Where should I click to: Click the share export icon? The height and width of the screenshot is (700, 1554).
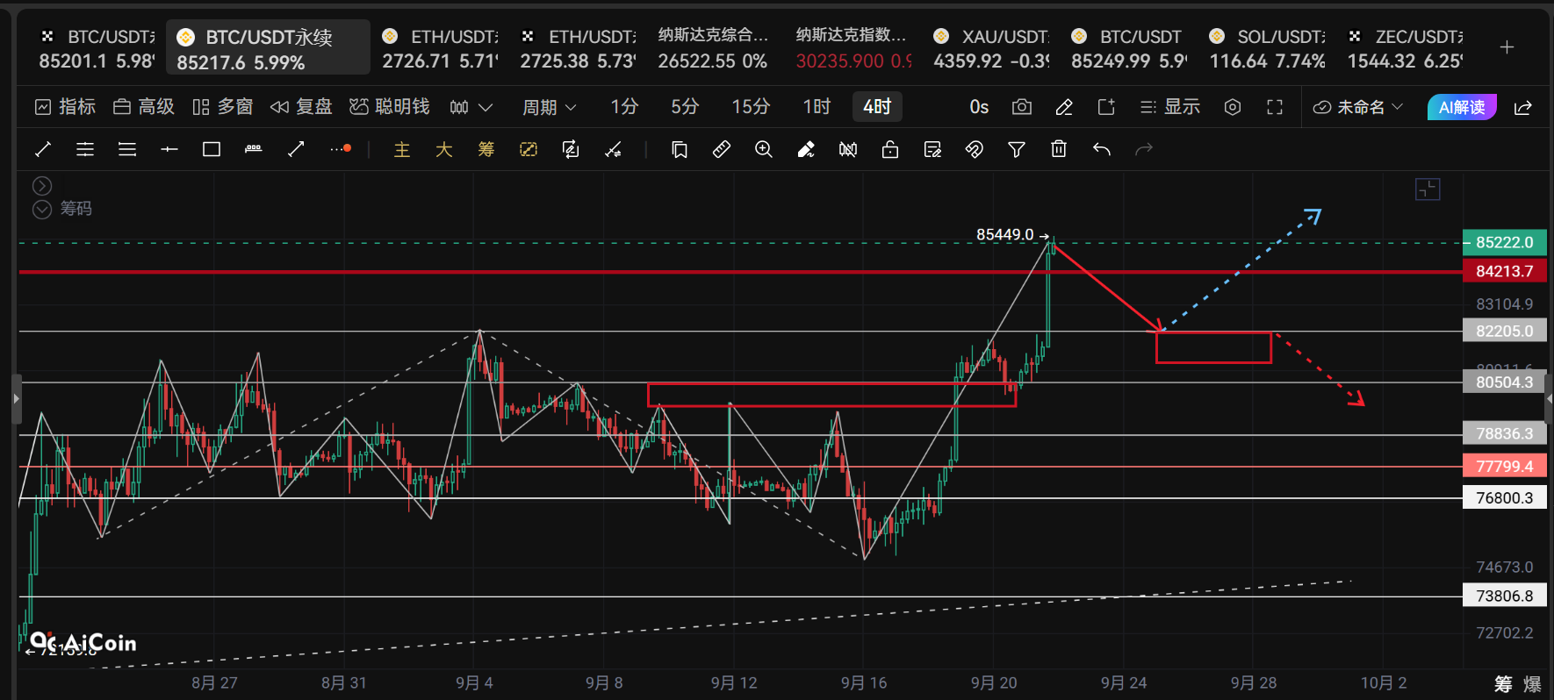(x=1523, y=107)
